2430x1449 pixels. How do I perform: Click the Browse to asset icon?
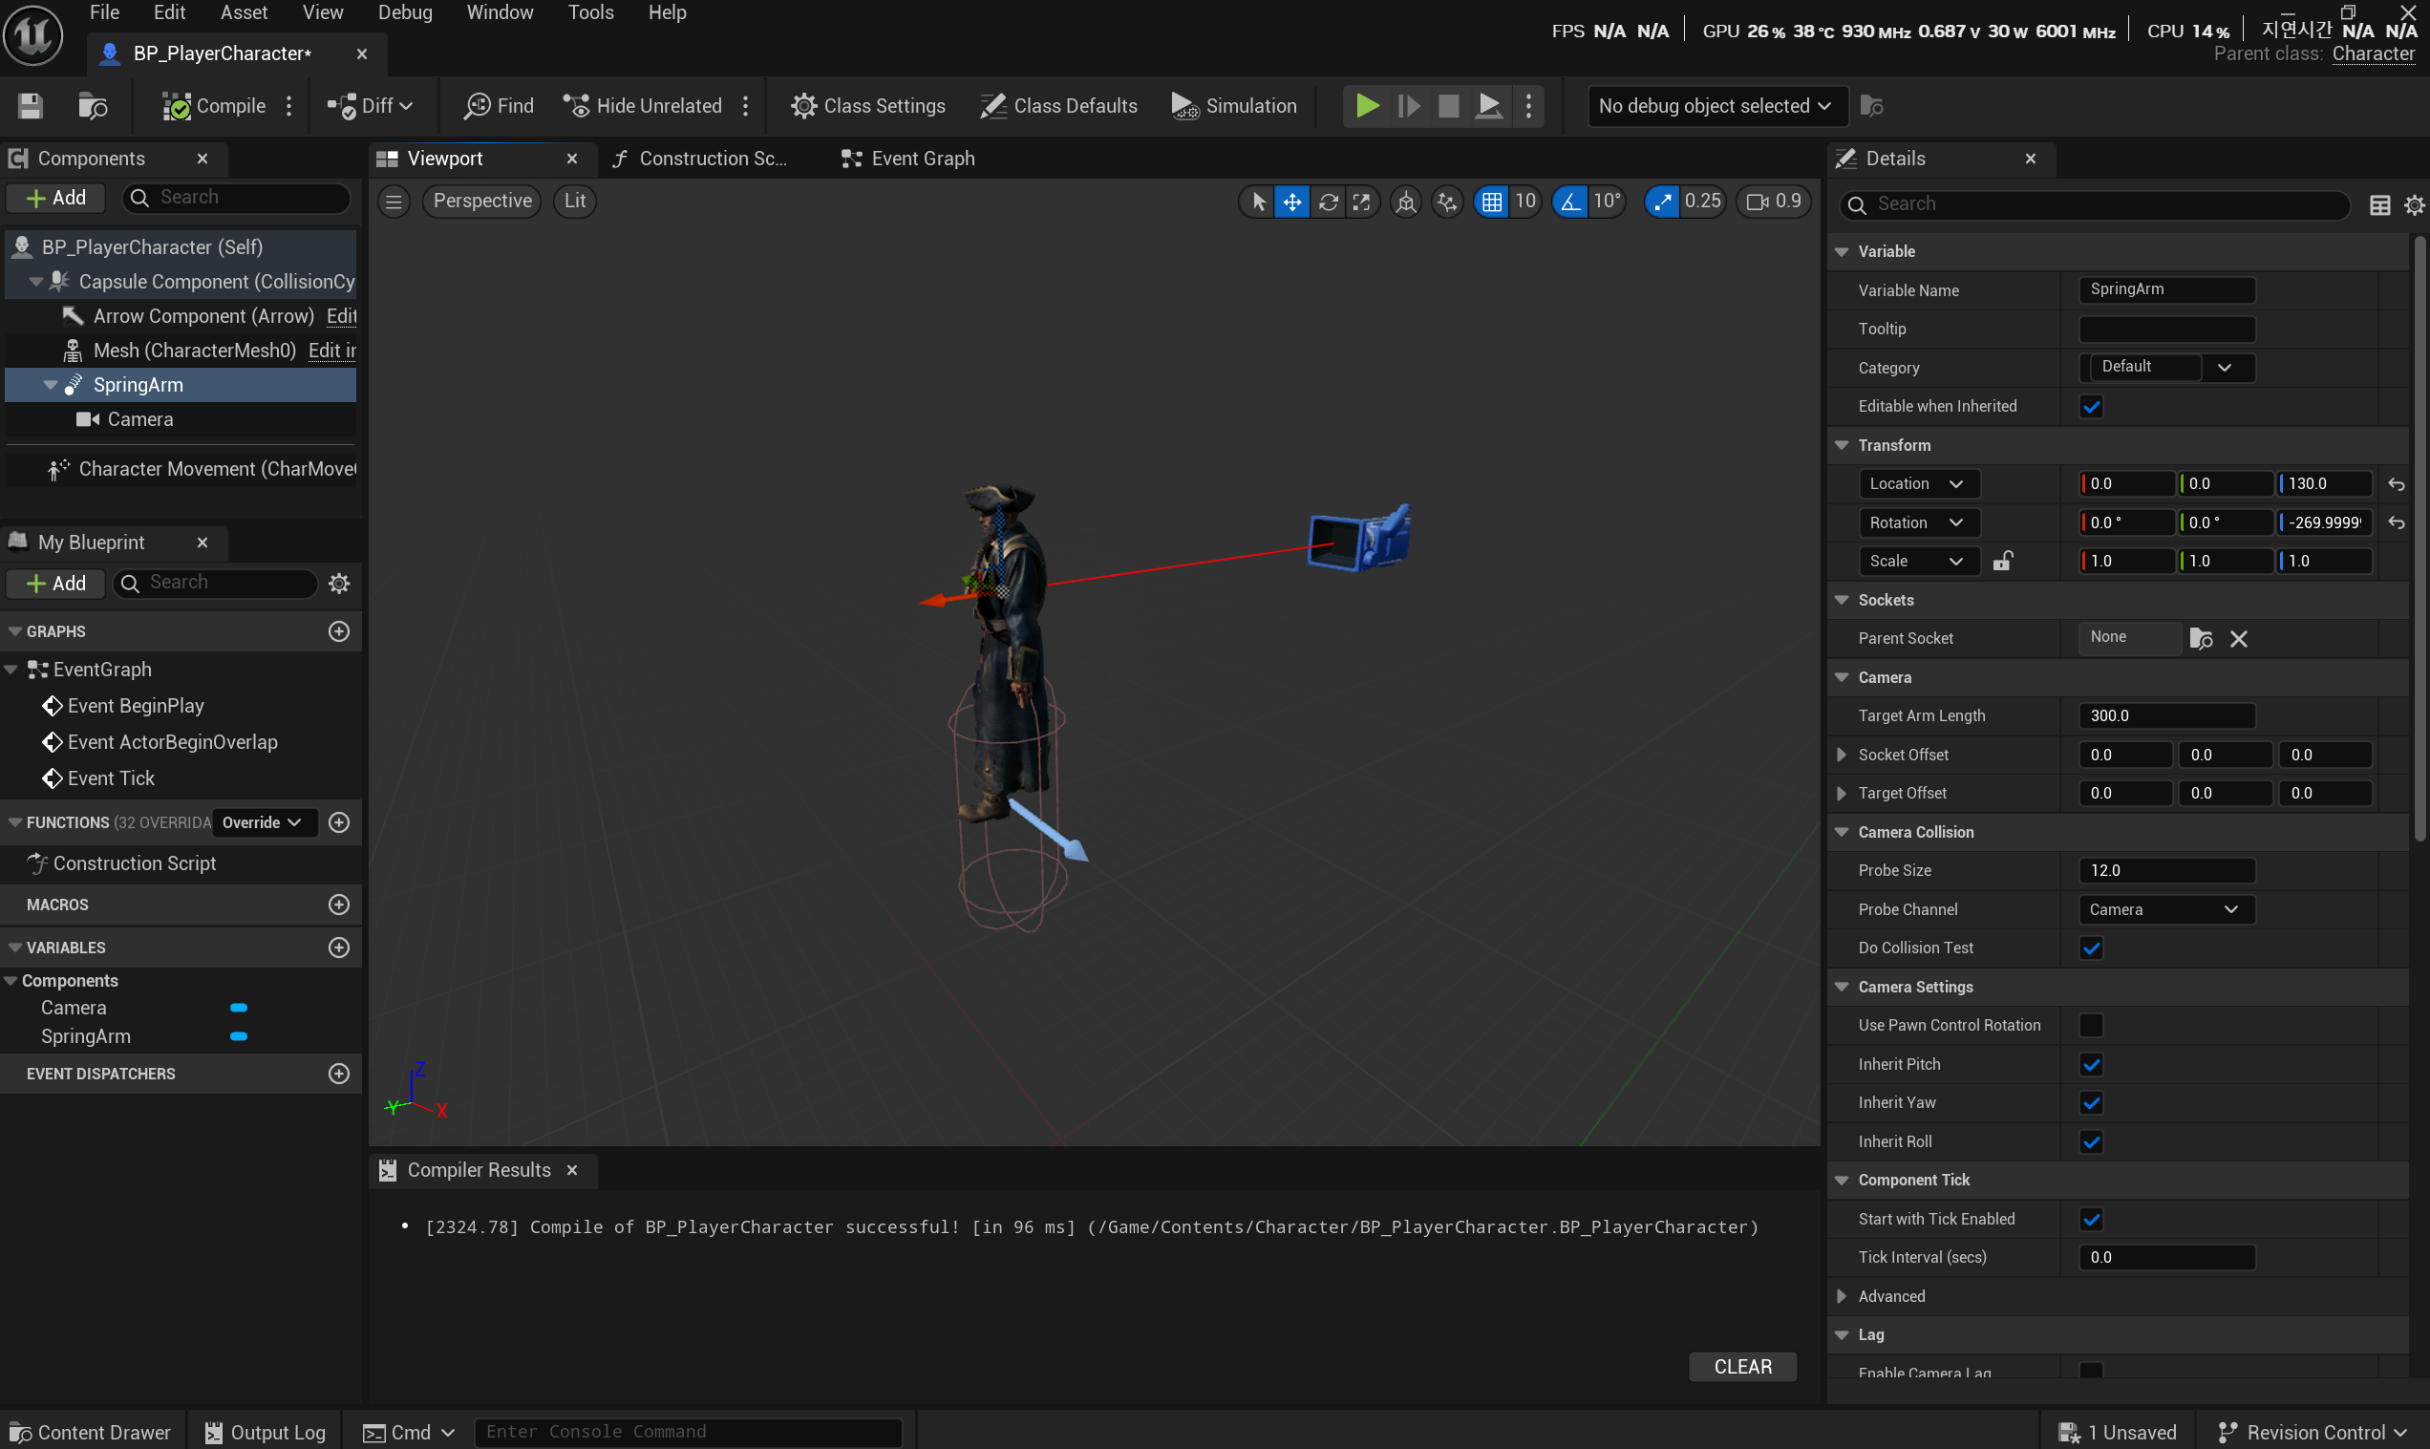[93, 105]
